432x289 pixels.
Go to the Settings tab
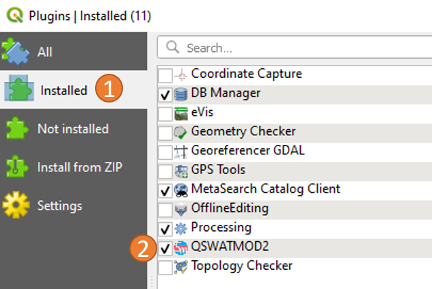click(74, 206)
